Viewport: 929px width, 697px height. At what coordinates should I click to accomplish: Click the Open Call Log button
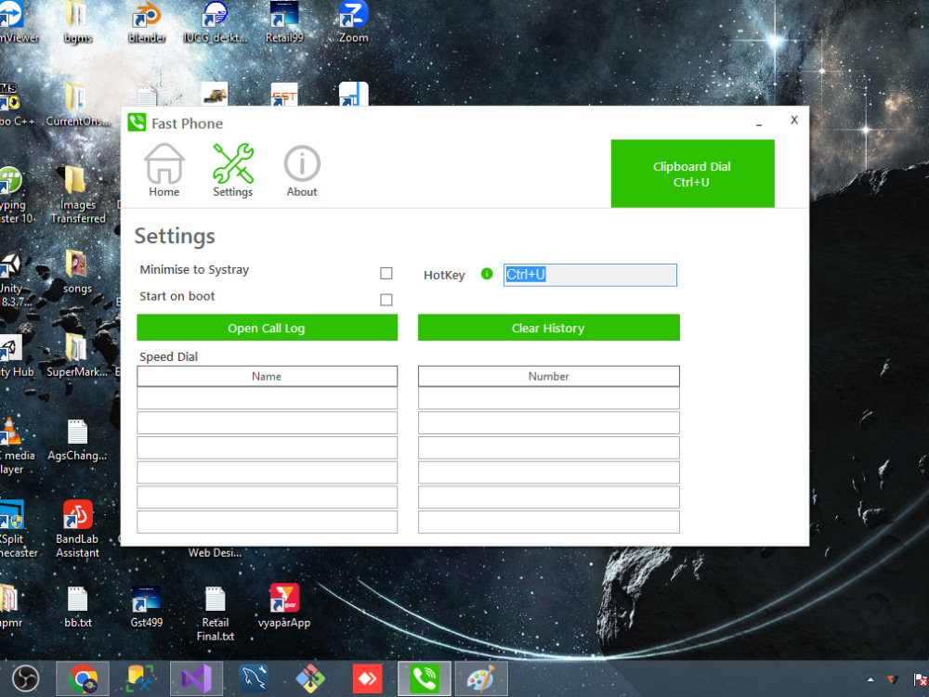point(267,328)
